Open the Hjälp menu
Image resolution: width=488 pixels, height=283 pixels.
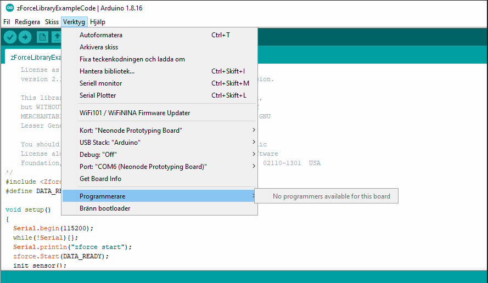pos(98,22)
